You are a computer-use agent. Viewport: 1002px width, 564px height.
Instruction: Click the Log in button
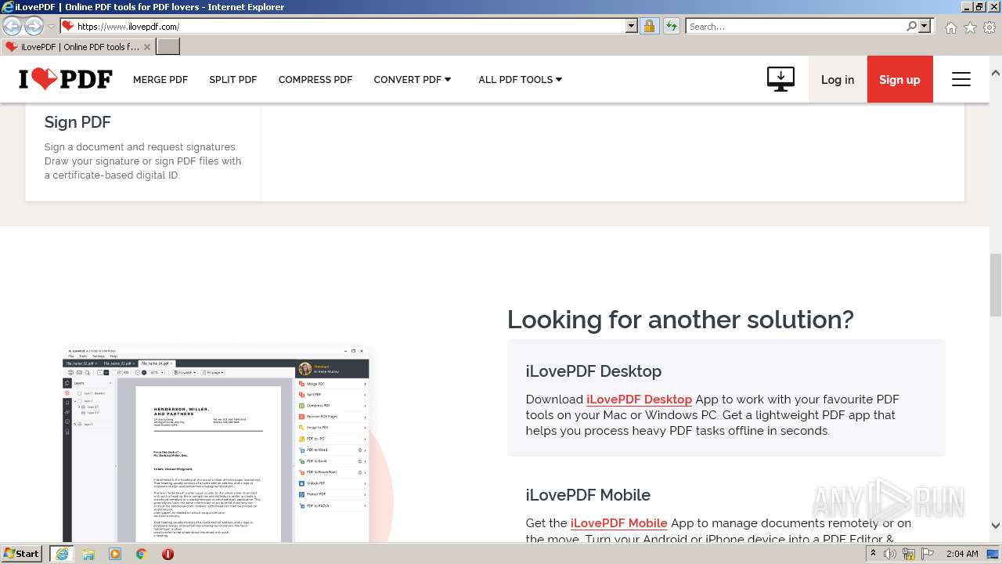click(838, 79)
